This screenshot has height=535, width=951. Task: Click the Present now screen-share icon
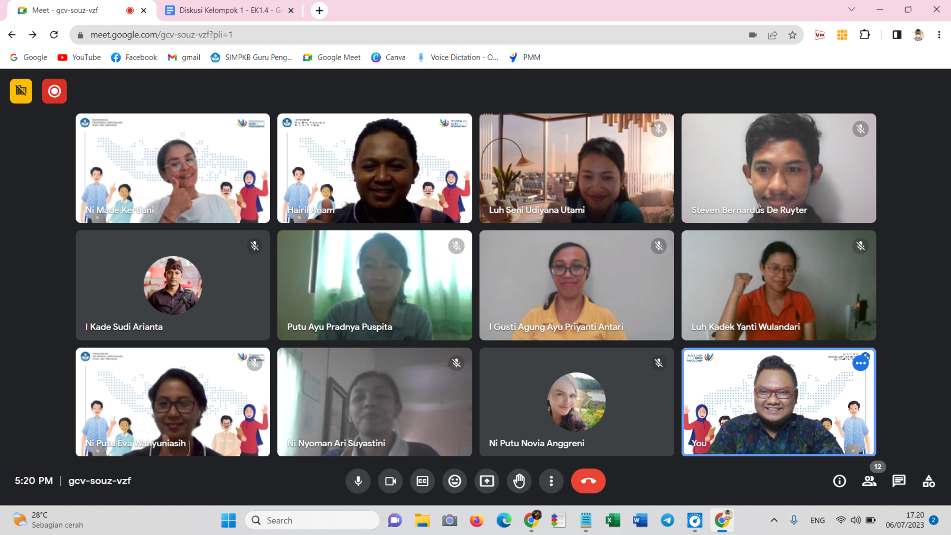[487, 481]
